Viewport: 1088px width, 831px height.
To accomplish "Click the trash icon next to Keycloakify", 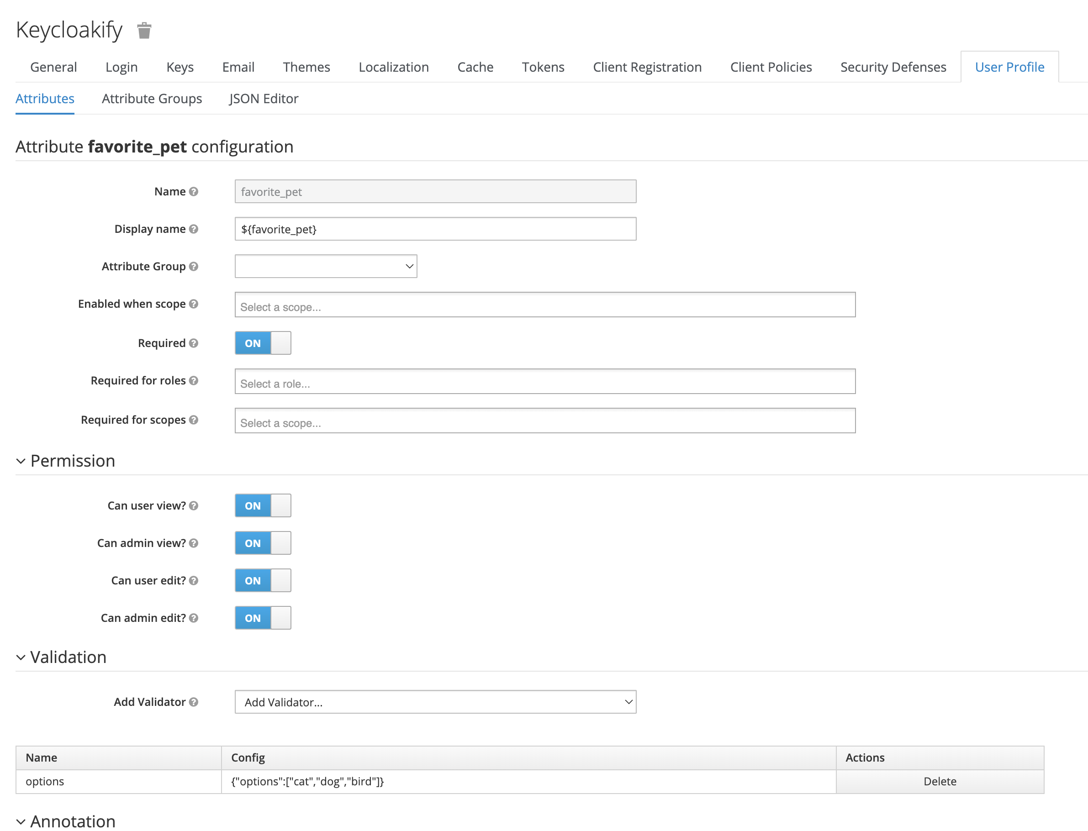I will click(144, 30).
